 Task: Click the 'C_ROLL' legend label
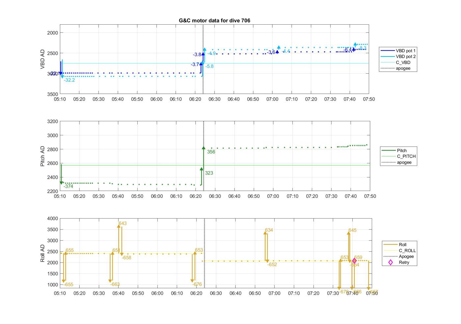point(407,250)
